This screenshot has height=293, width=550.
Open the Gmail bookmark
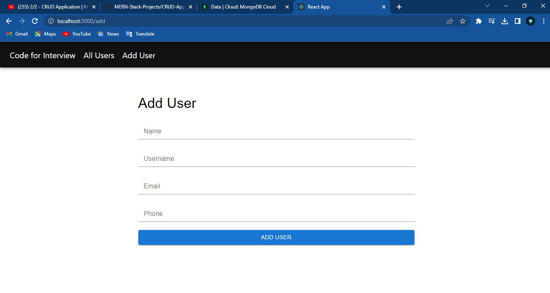(x=17, y=34)
